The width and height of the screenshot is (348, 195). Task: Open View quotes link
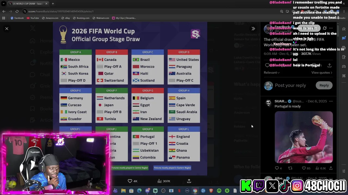pos(322,73)
